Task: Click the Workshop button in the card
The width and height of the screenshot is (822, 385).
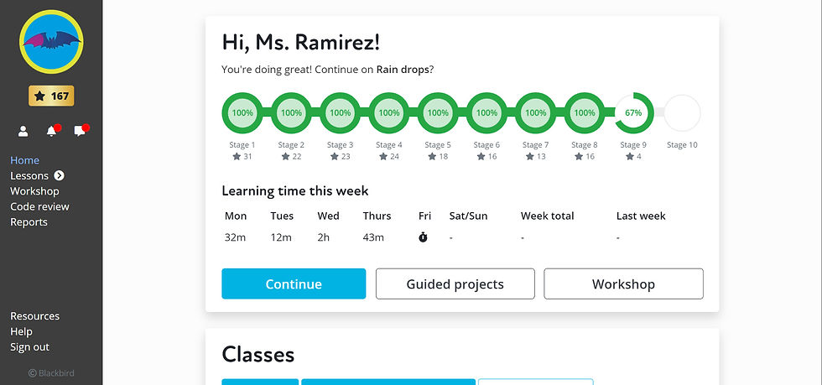Action: pos(623,284)
